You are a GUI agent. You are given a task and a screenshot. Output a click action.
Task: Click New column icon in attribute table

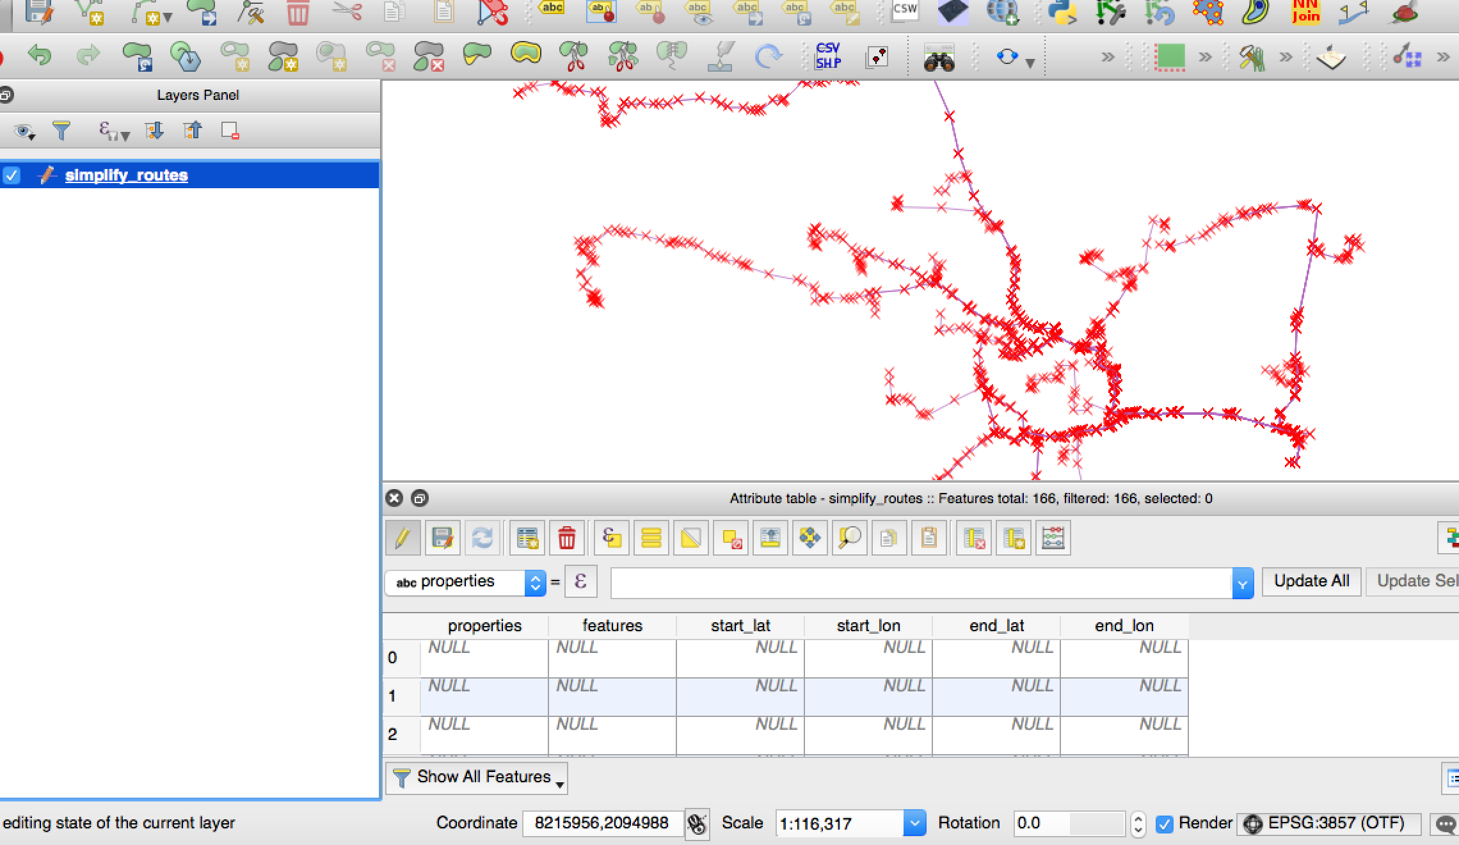pos(1014,538)
